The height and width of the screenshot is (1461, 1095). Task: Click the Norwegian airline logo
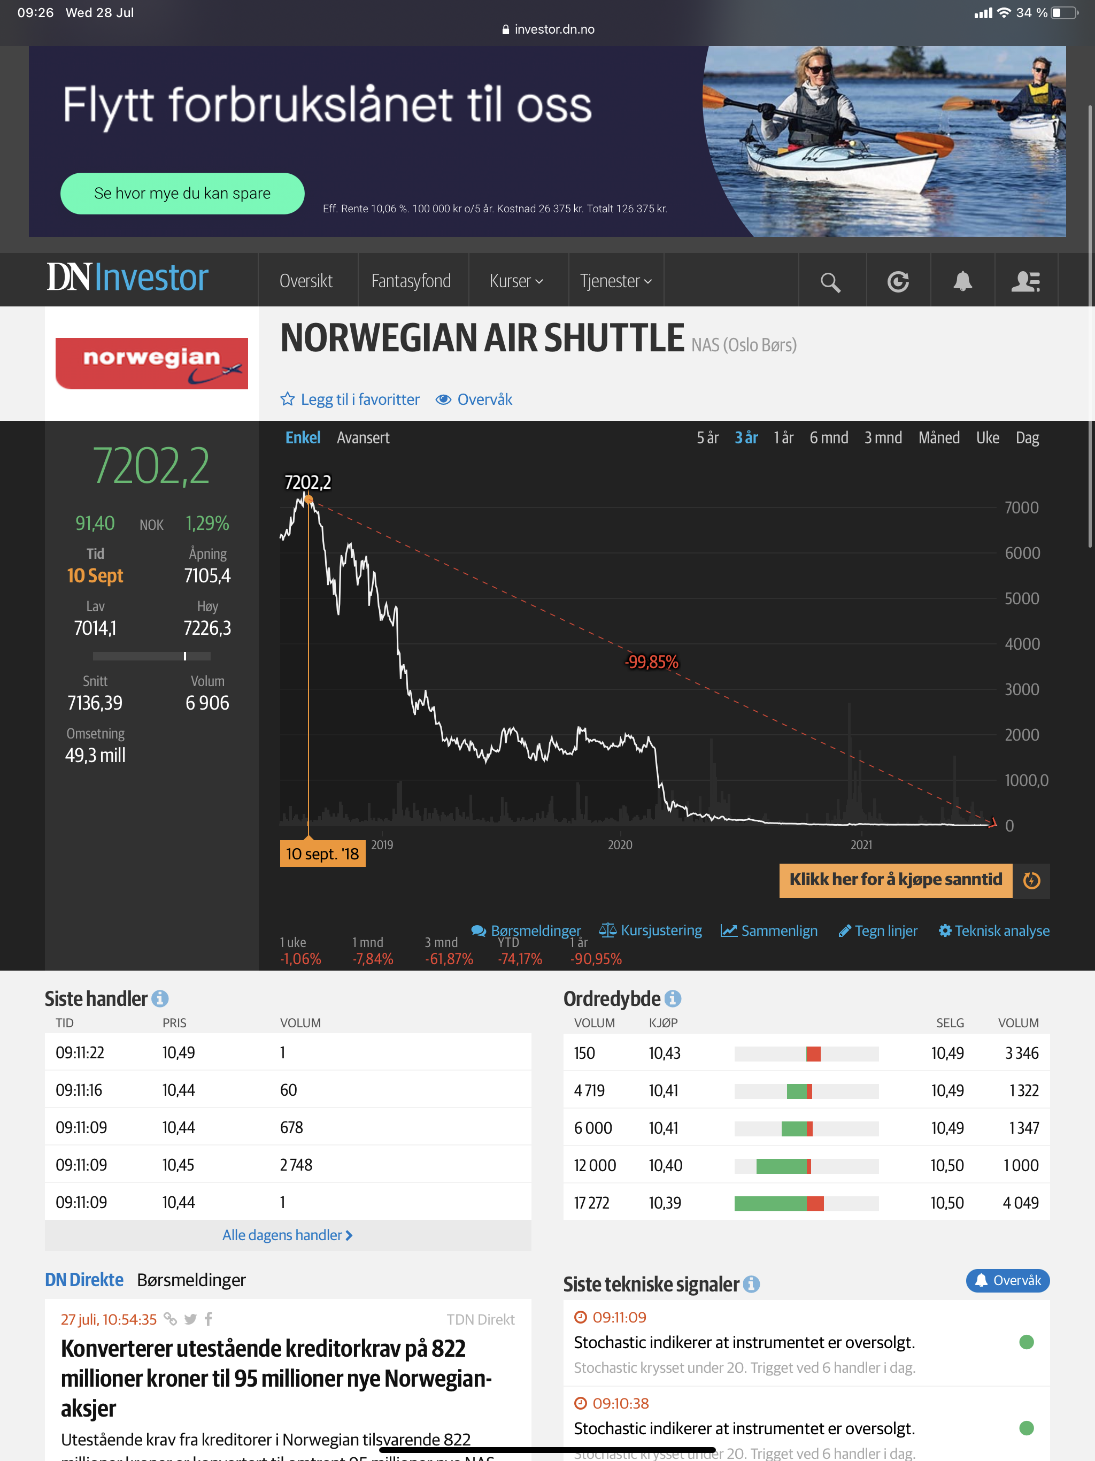pyautogui.click(x=152, y=363)
